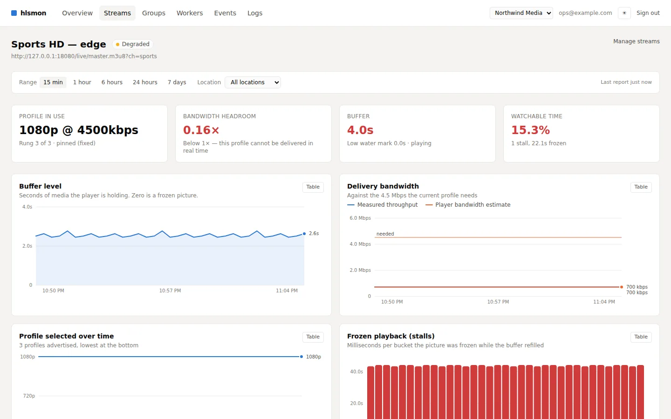Open the Overview nav item
This screenshot has height=419, width=671.
tap(77, 13)
